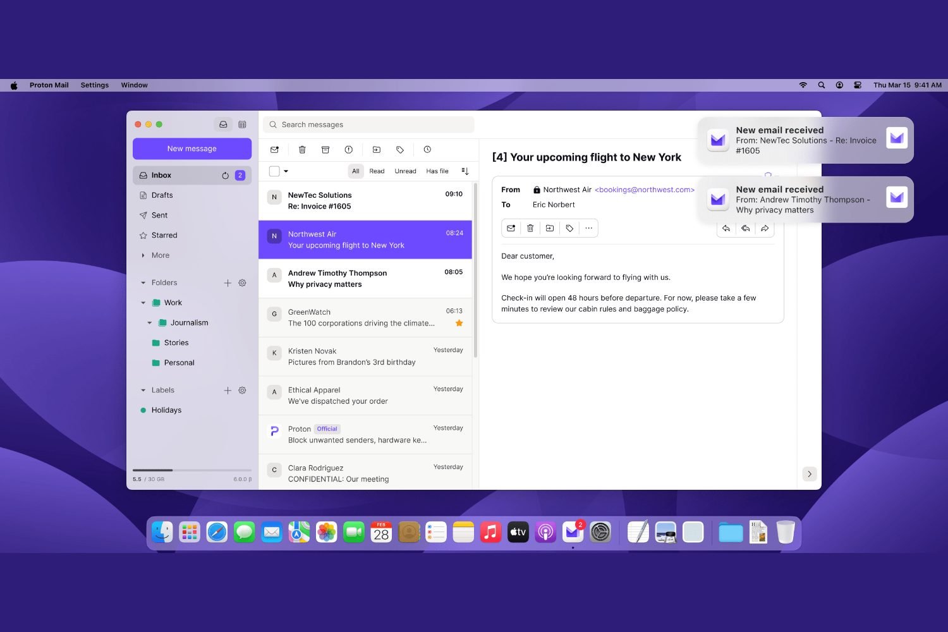Show All messages filter
948x632 pixels.
point(356,171)
